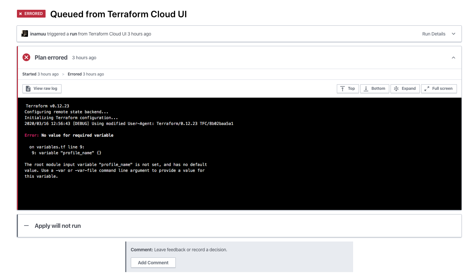Click the x icon in ERRORED badge
The height and width of the screenshot is (276, 468).
(x=21, y=14)
